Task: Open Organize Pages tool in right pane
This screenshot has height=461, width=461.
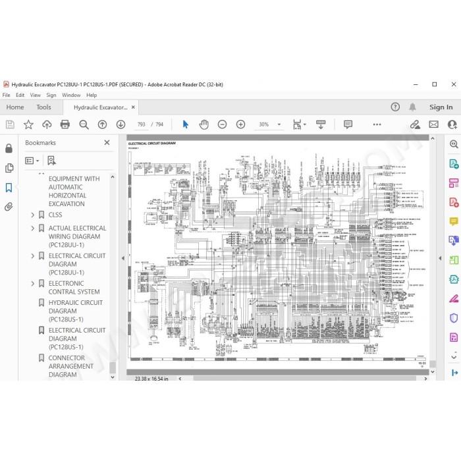Action: 454,183
